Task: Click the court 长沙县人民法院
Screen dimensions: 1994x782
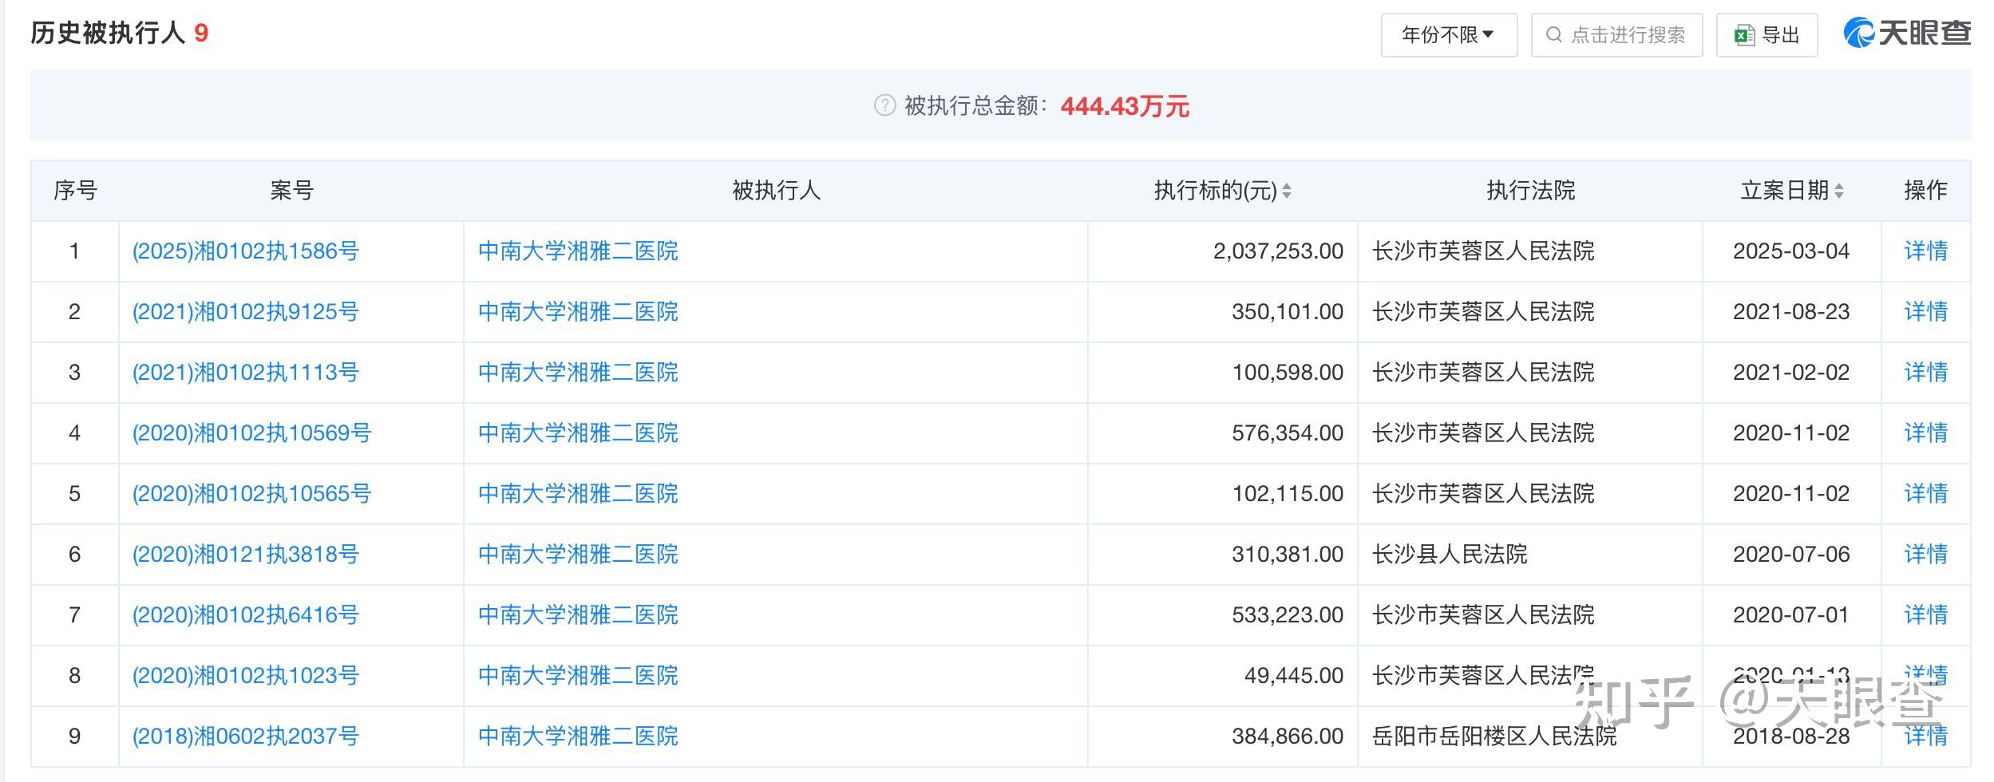Action: (x=1450, y=555)
